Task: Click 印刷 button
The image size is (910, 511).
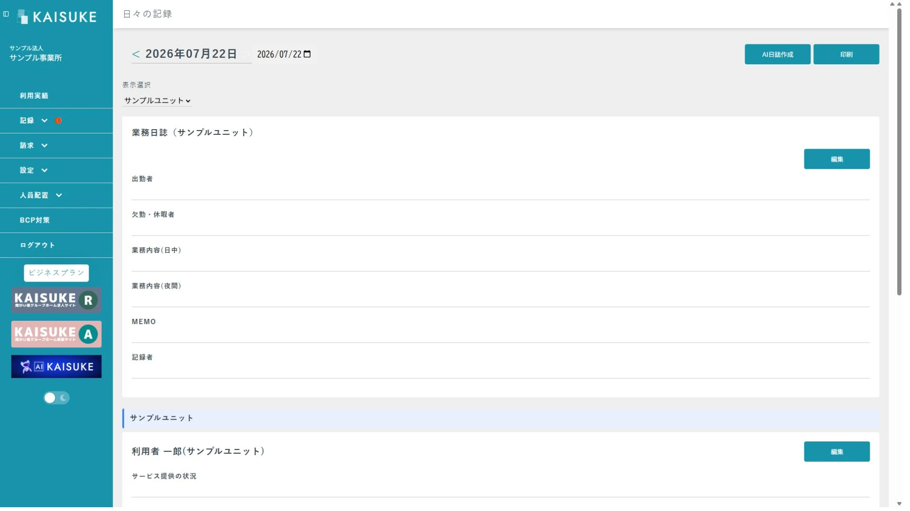Action: pos(846,54)
